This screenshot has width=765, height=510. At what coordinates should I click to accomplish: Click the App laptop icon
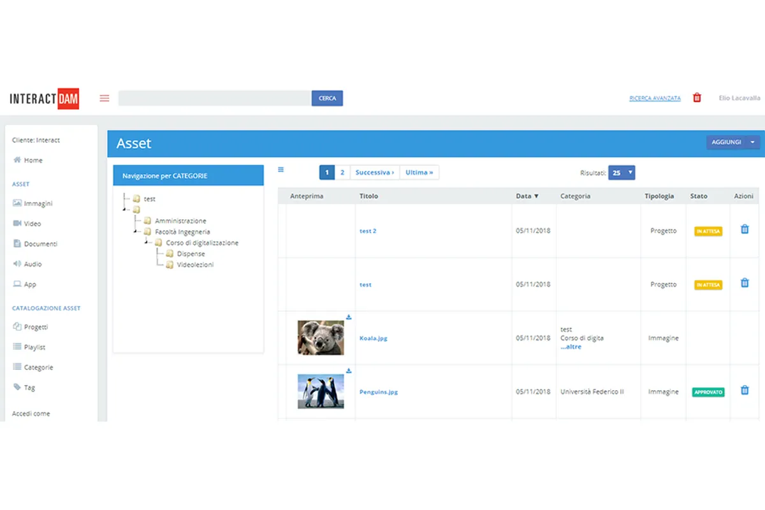coord(17,284)
